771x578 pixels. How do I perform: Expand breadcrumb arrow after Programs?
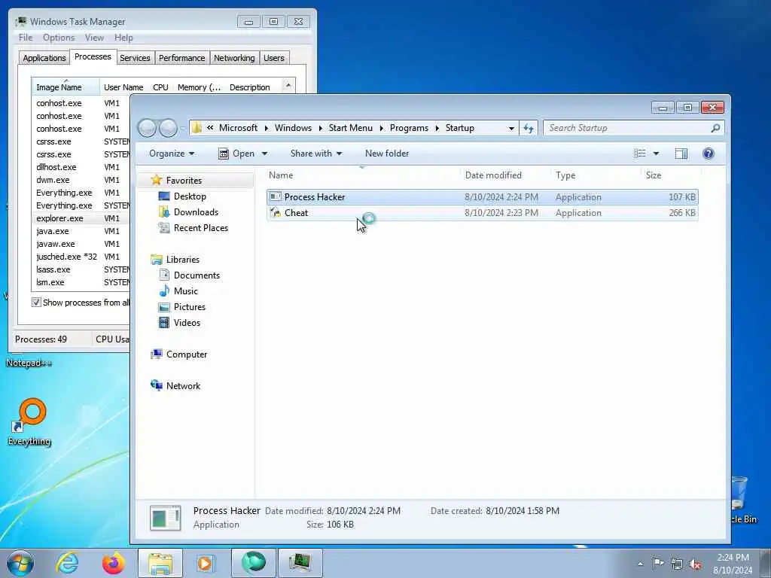coord(437,128)
